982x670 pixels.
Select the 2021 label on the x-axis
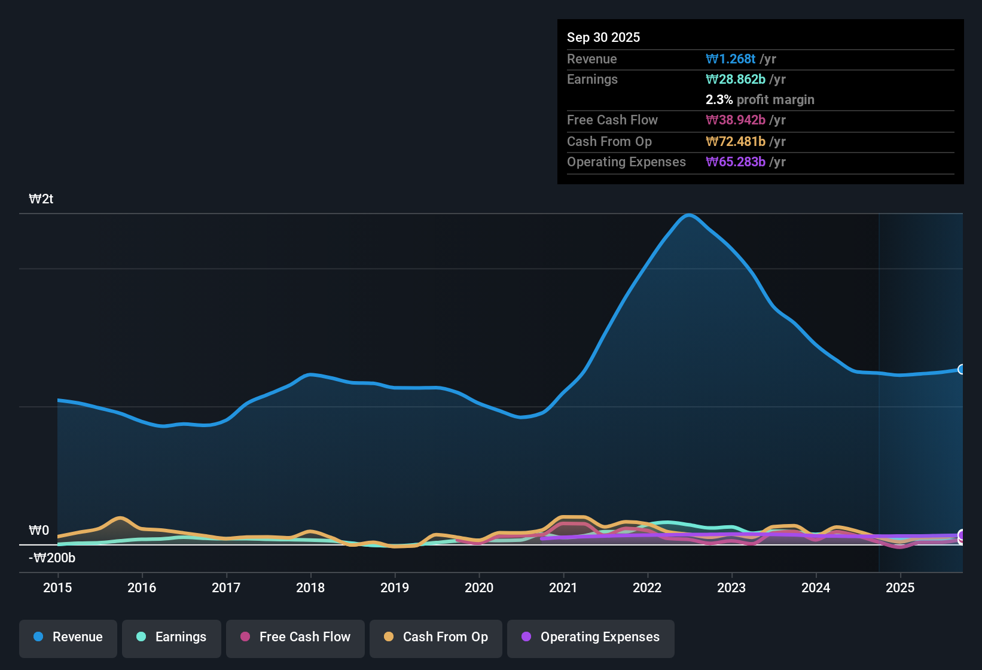coord(563,588)
